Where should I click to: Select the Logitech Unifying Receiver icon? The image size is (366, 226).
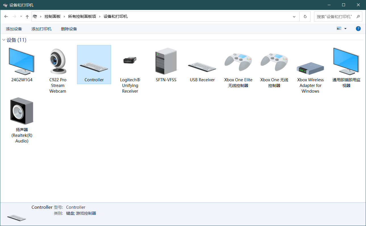130,60
